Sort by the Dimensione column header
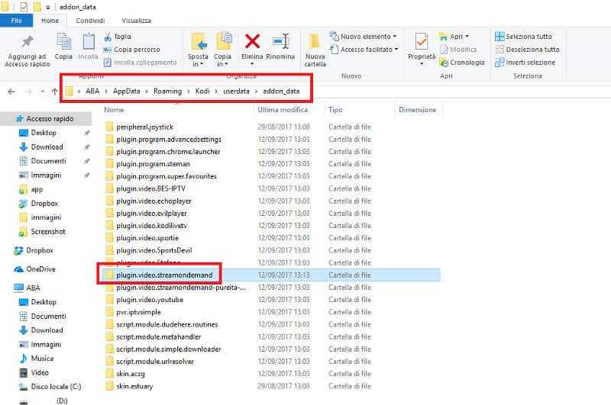 pyautogui.click(x=417, y=110)
